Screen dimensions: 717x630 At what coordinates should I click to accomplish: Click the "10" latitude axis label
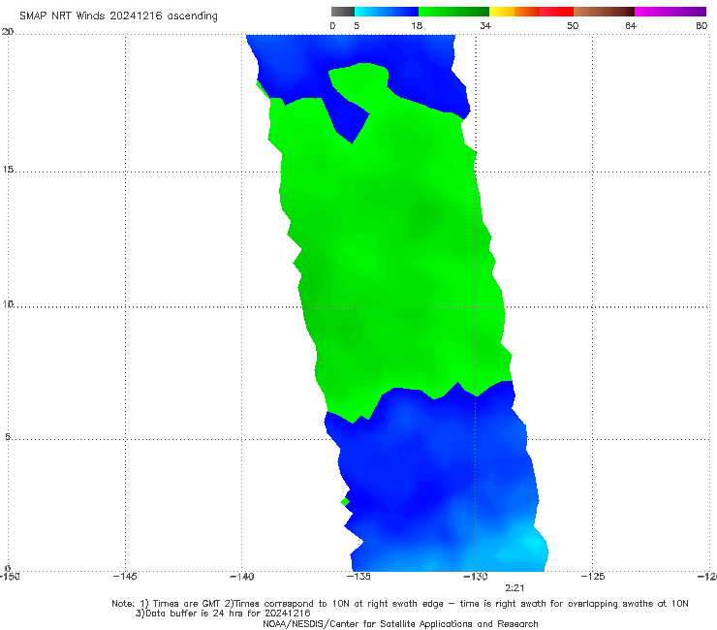[8, 304]
